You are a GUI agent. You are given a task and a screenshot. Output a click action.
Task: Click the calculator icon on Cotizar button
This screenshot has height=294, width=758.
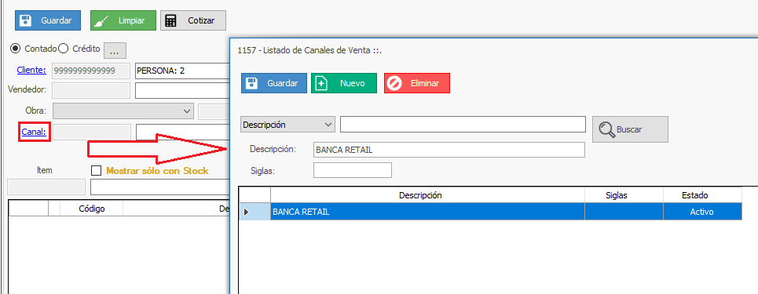pos(170,20)
